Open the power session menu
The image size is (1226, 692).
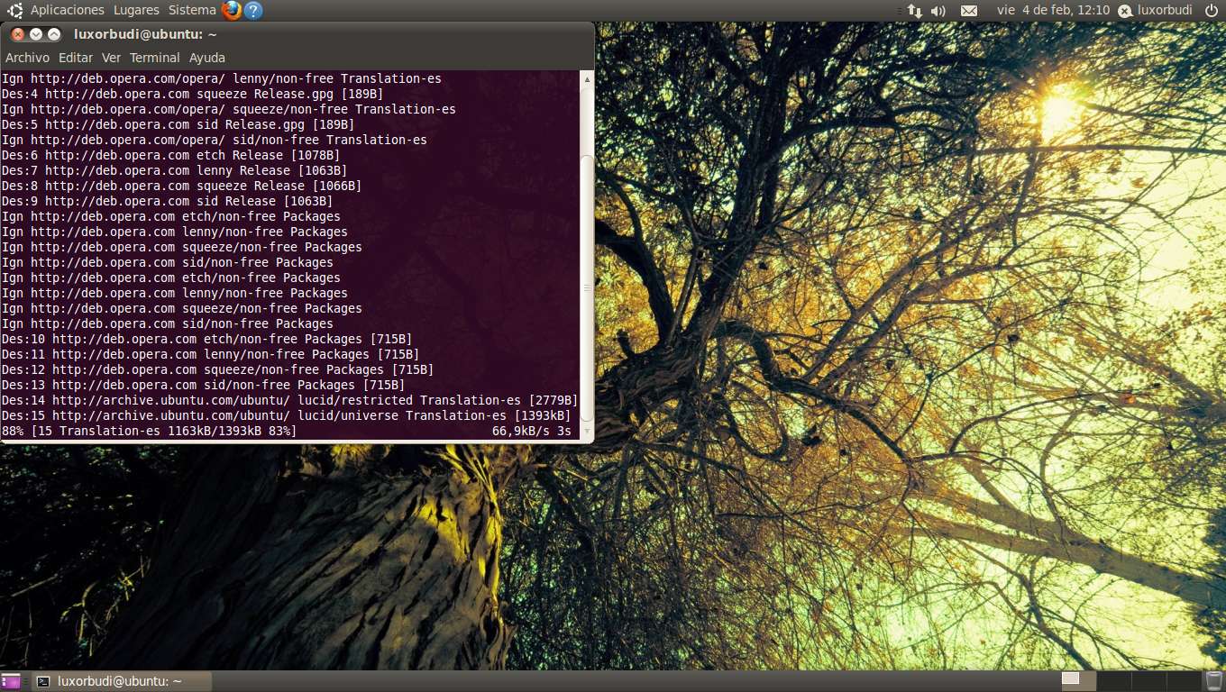click(1211, 10)
